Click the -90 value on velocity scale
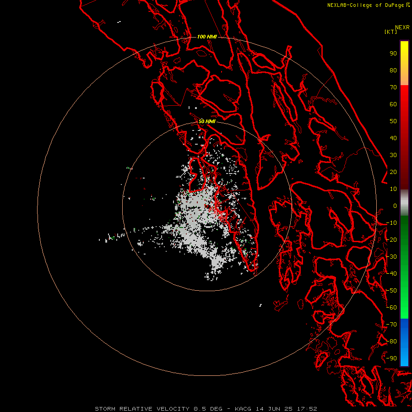The height and width of the screenshot is (412, 412). click(391, 358)
